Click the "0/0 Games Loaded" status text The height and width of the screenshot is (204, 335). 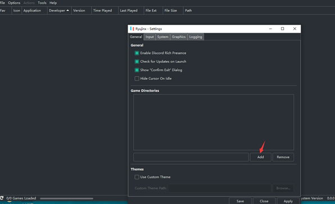(21, 198)
